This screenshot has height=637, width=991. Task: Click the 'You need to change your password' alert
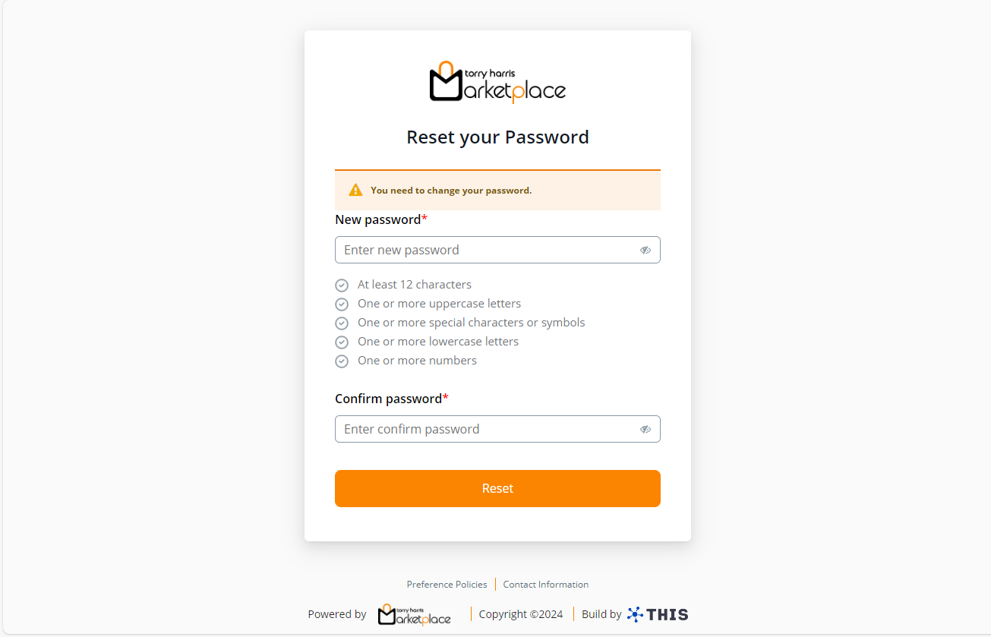point(451,191)
